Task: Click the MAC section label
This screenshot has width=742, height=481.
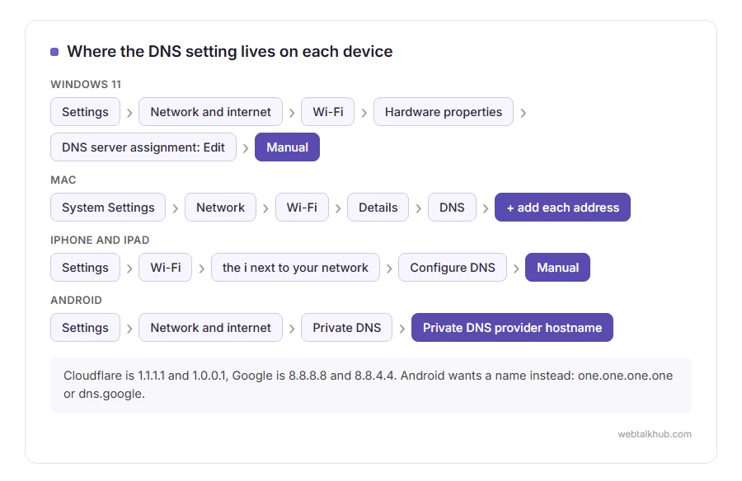Action: pyautogui.click(x=63, y=180)
